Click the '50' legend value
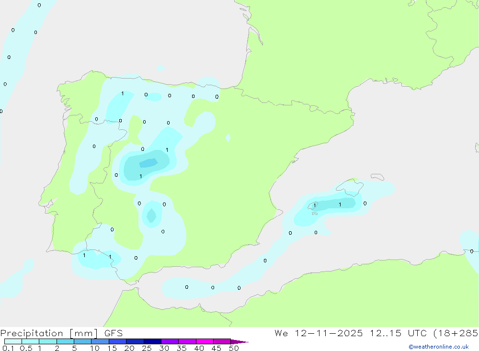 click(x=234, y=348)
